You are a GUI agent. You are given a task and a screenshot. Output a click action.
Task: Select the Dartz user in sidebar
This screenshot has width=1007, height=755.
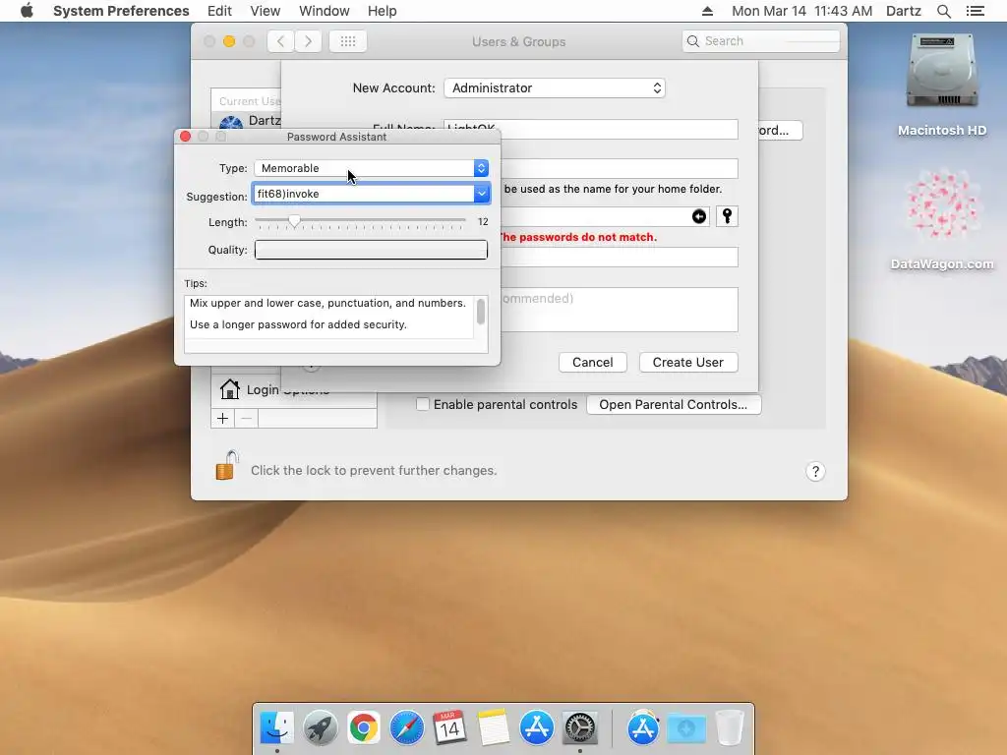(247, 120)
